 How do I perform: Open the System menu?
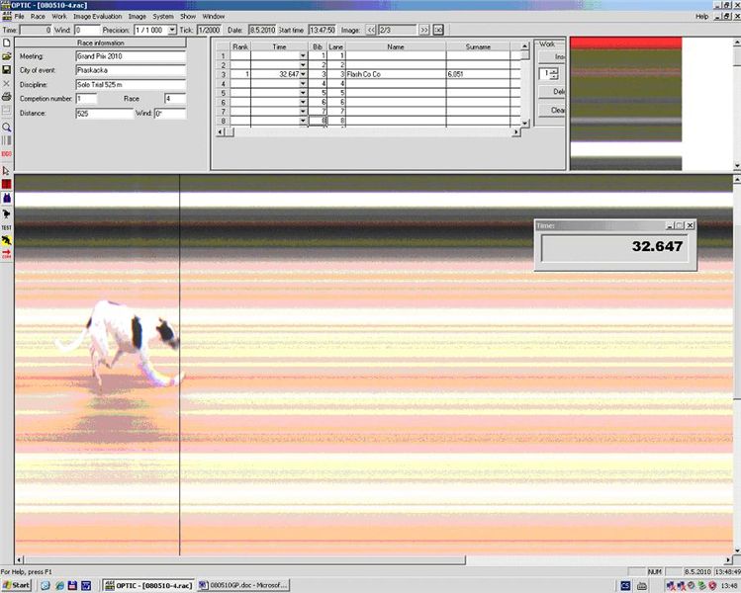(x=163, y=16)
